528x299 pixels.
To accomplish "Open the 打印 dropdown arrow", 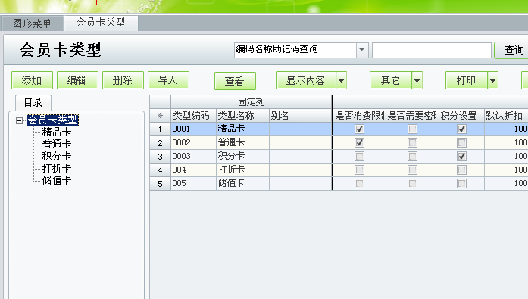I will click(x=492, y=81).
